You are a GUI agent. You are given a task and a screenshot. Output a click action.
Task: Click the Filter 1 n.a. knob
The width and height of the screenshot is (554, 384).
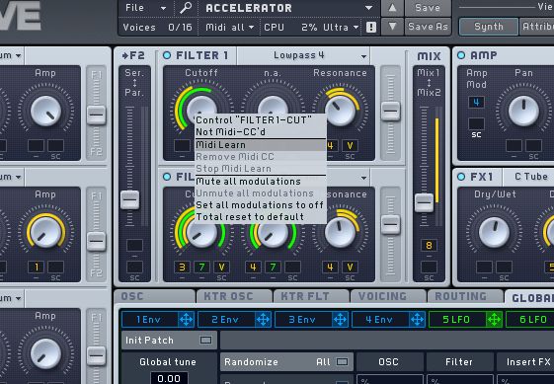(x=273, y=106)
